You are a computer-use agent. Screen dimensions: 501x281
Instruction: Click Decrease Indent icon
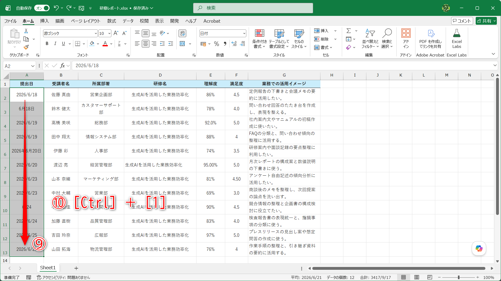tap(162, 44)
